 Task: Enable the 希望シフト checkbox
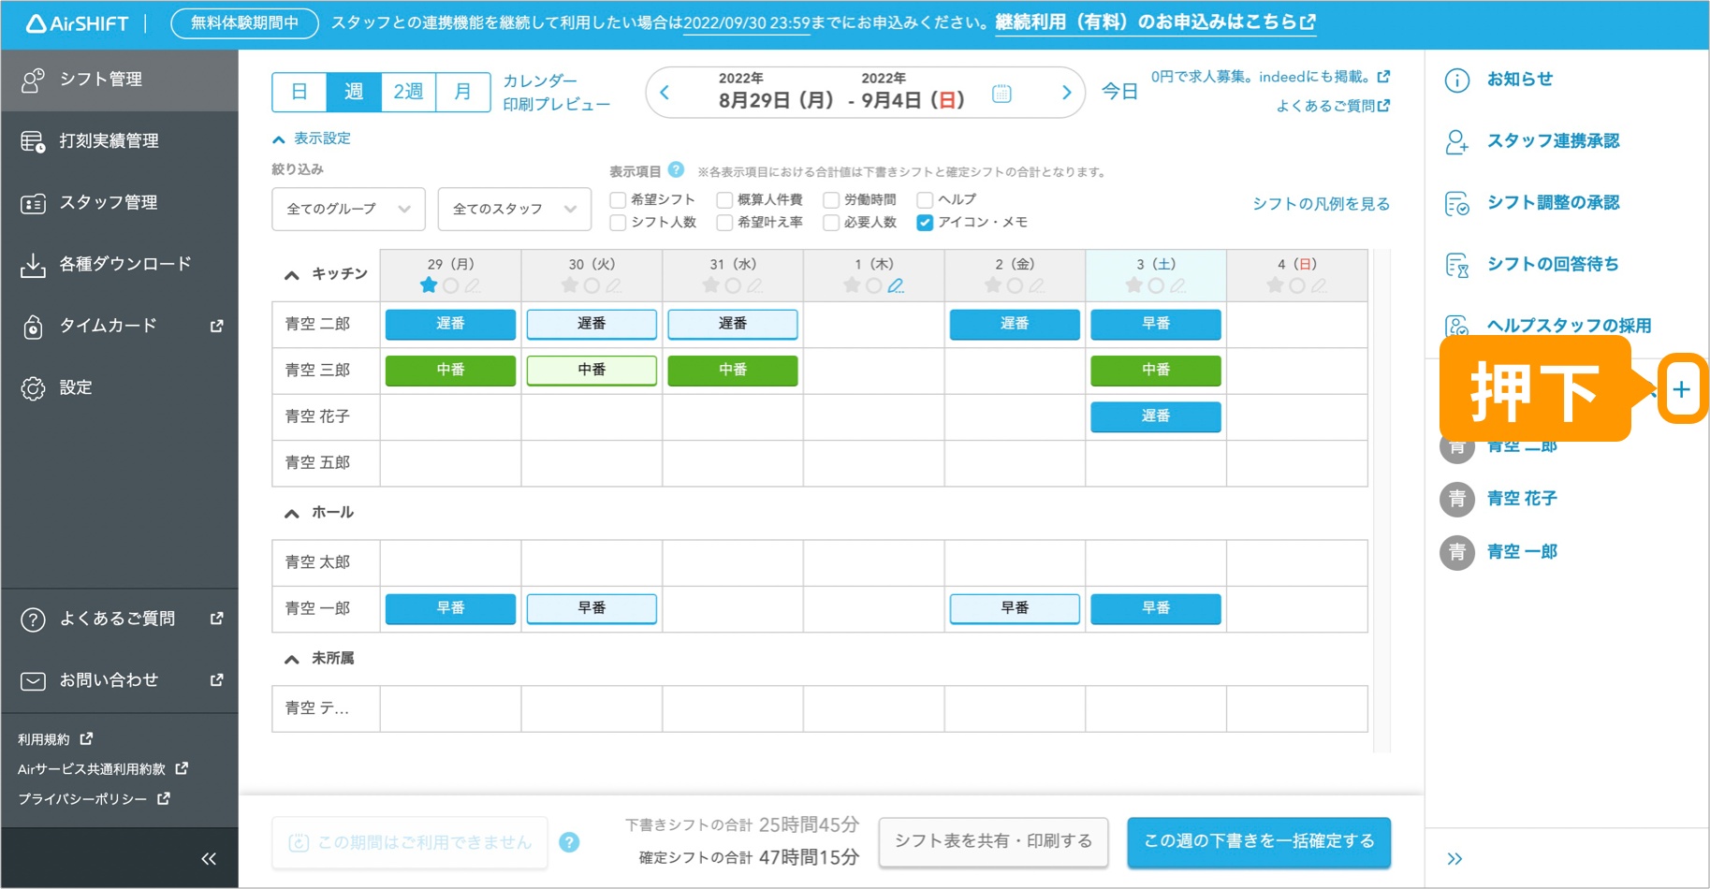click(x=618, y=199)
